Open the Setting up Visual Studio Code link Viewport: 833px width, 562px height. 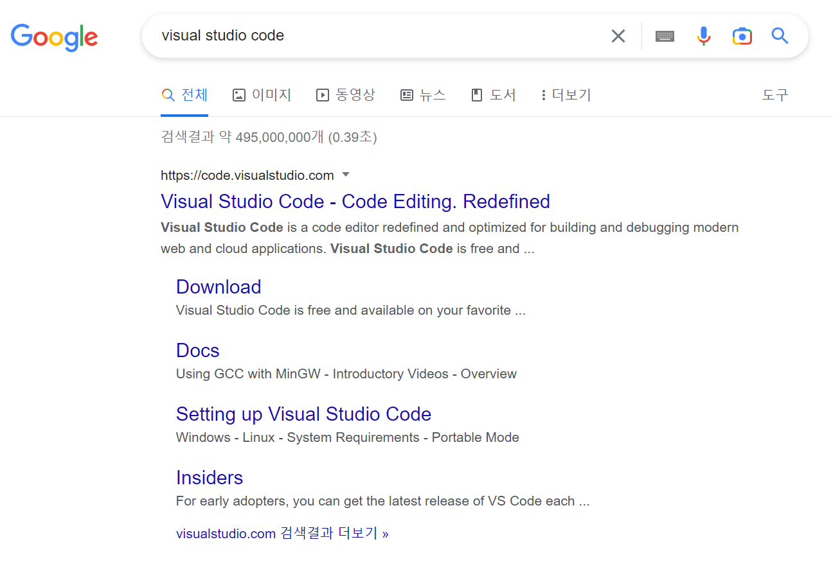303,414
